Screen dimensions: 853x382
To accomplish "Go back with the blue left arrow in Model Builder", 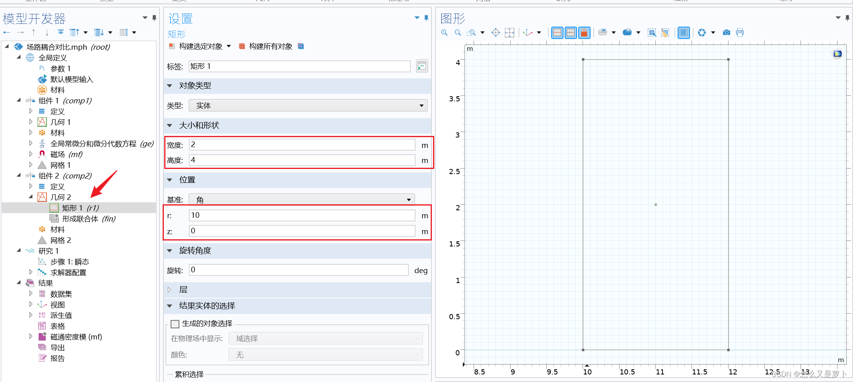I will 6,32.
